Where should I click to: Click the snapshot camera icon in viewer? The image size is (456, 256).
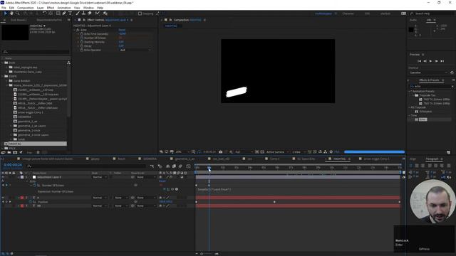click(220, 151)
